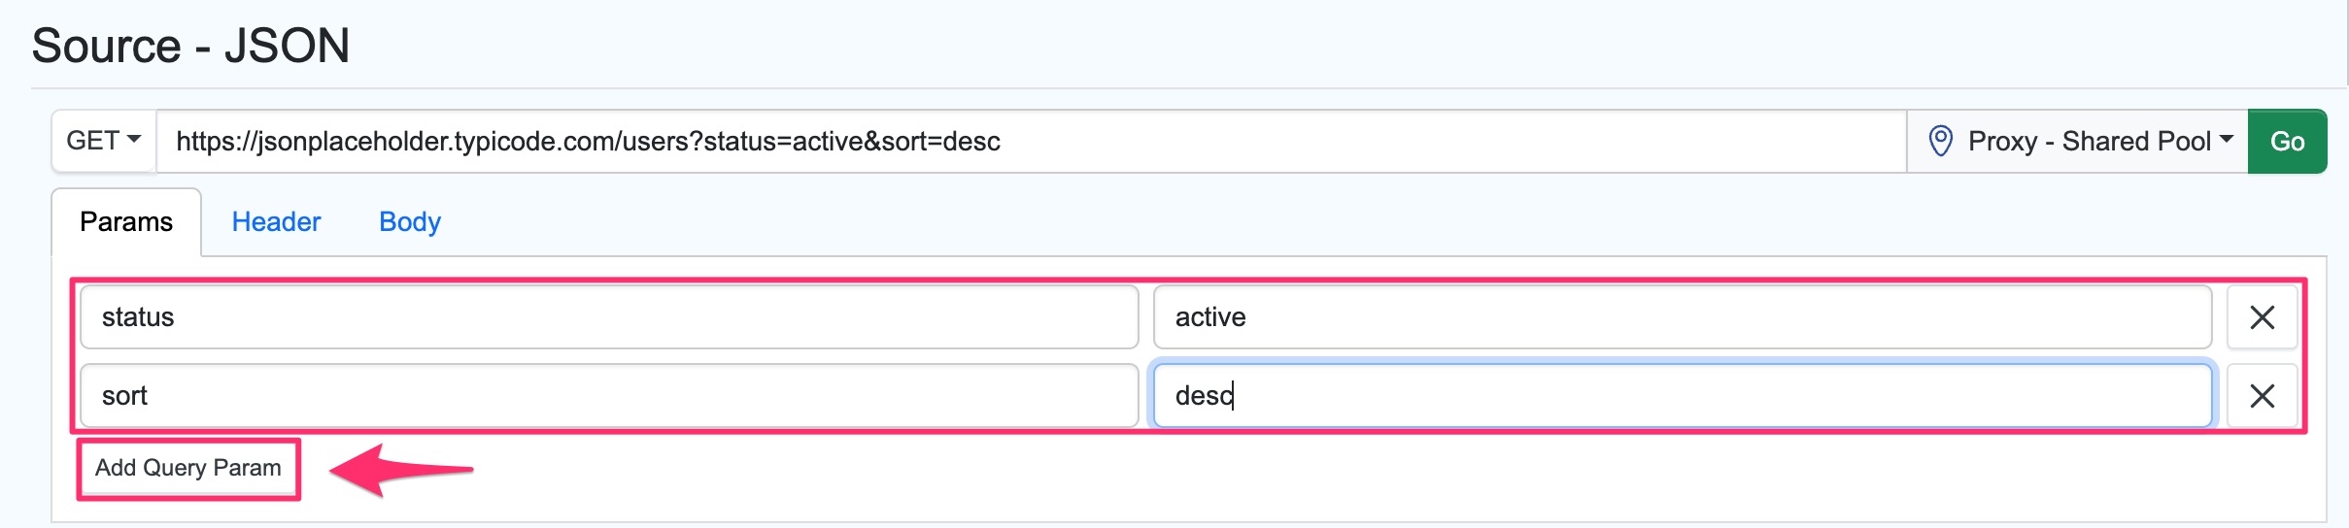Click the empty space right of the Body tab
This screenshot has height=528, width=2349.
pos(1263,222)
